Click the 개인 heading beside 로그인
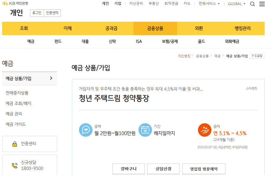The image size is (273, 175). pos(17,13)
